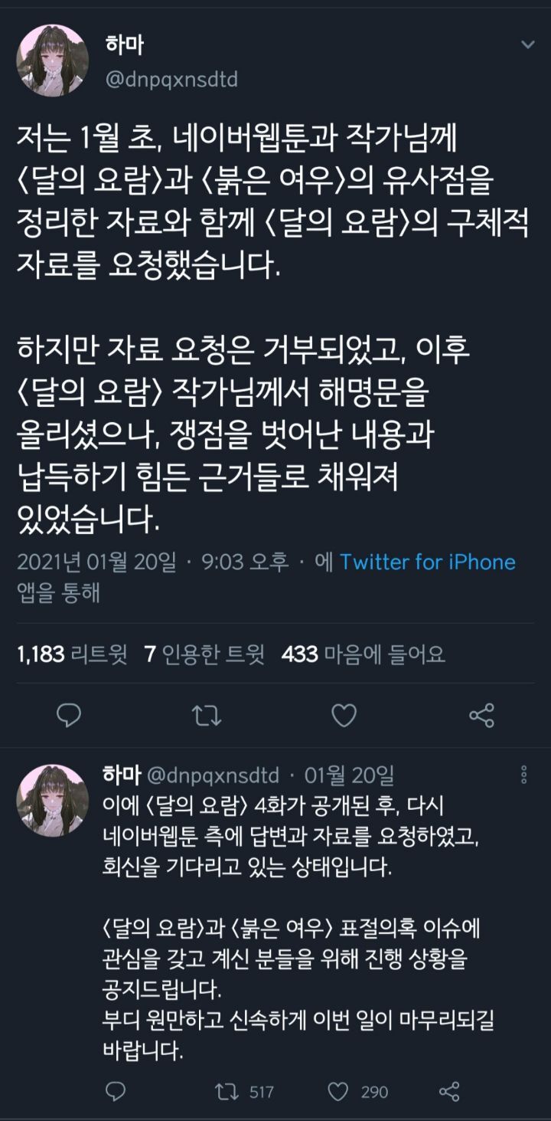Tap the retweet icon under the main tweet
Screen dimensions: 551x1121
(206, 716)
